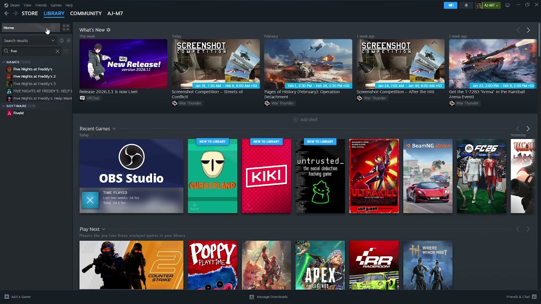Open Screenshot Competition – After the Hit! link

(x=395, y=92)
